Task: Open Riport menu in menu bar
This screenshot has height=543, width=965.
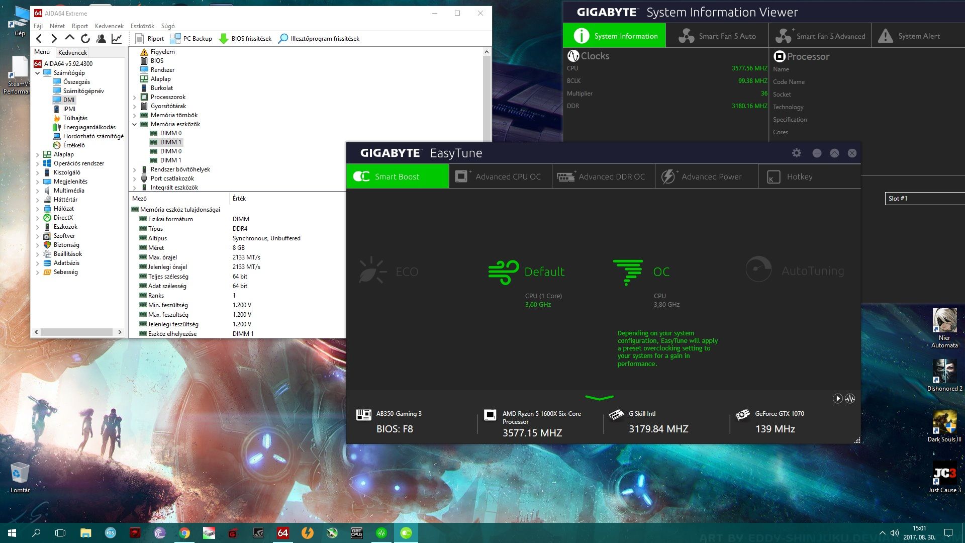Action: 80,26
